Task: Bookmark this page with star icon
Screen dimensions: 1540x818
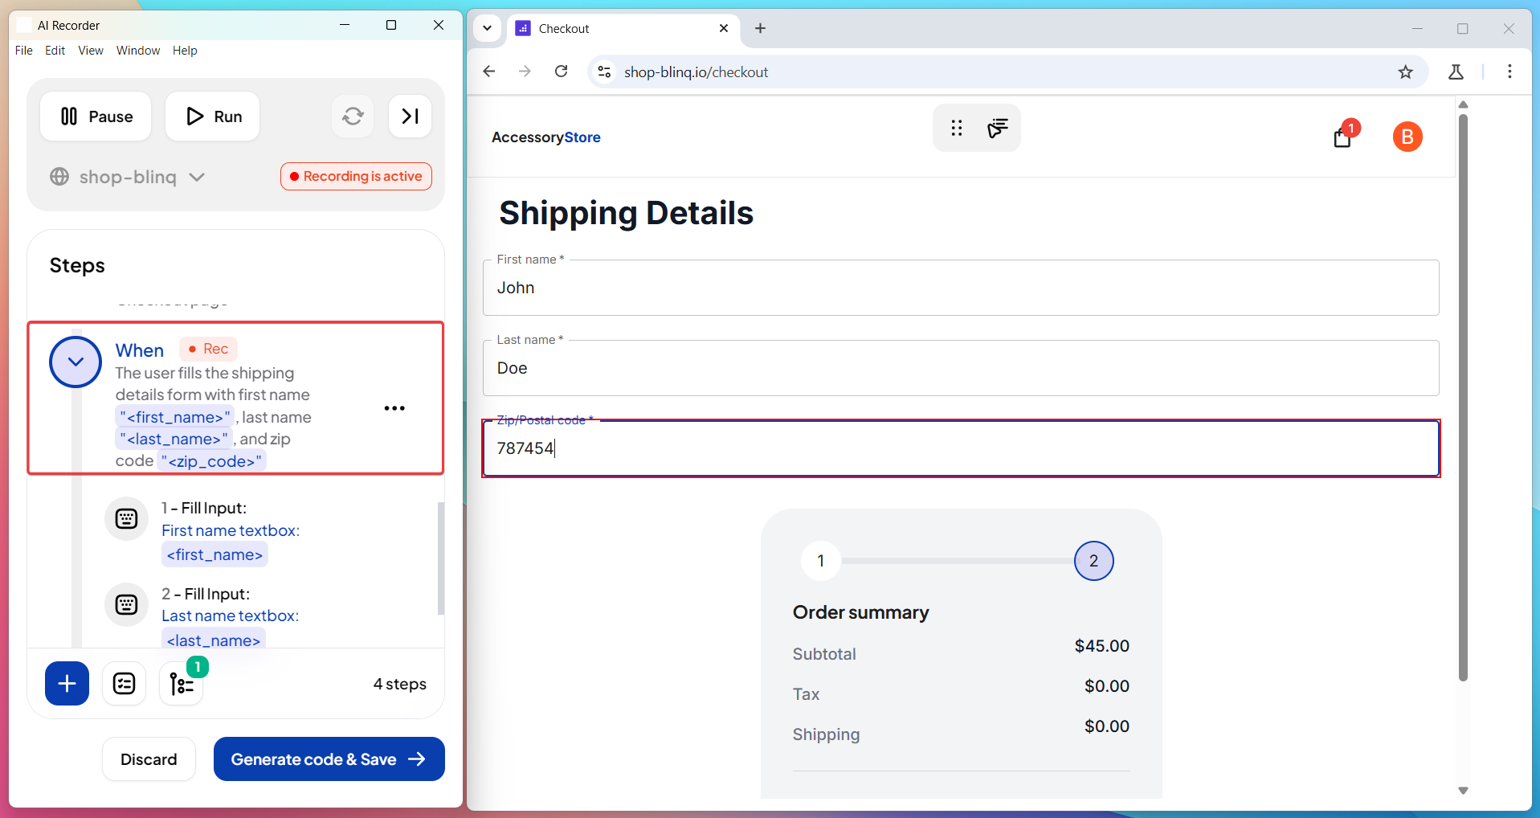Action: click(x=1405, y=72)
